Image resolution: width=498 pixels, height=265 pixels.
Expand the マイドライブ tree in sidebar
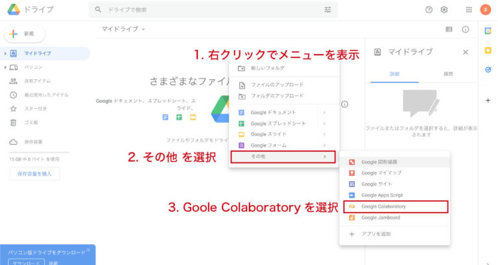(5, 53)
